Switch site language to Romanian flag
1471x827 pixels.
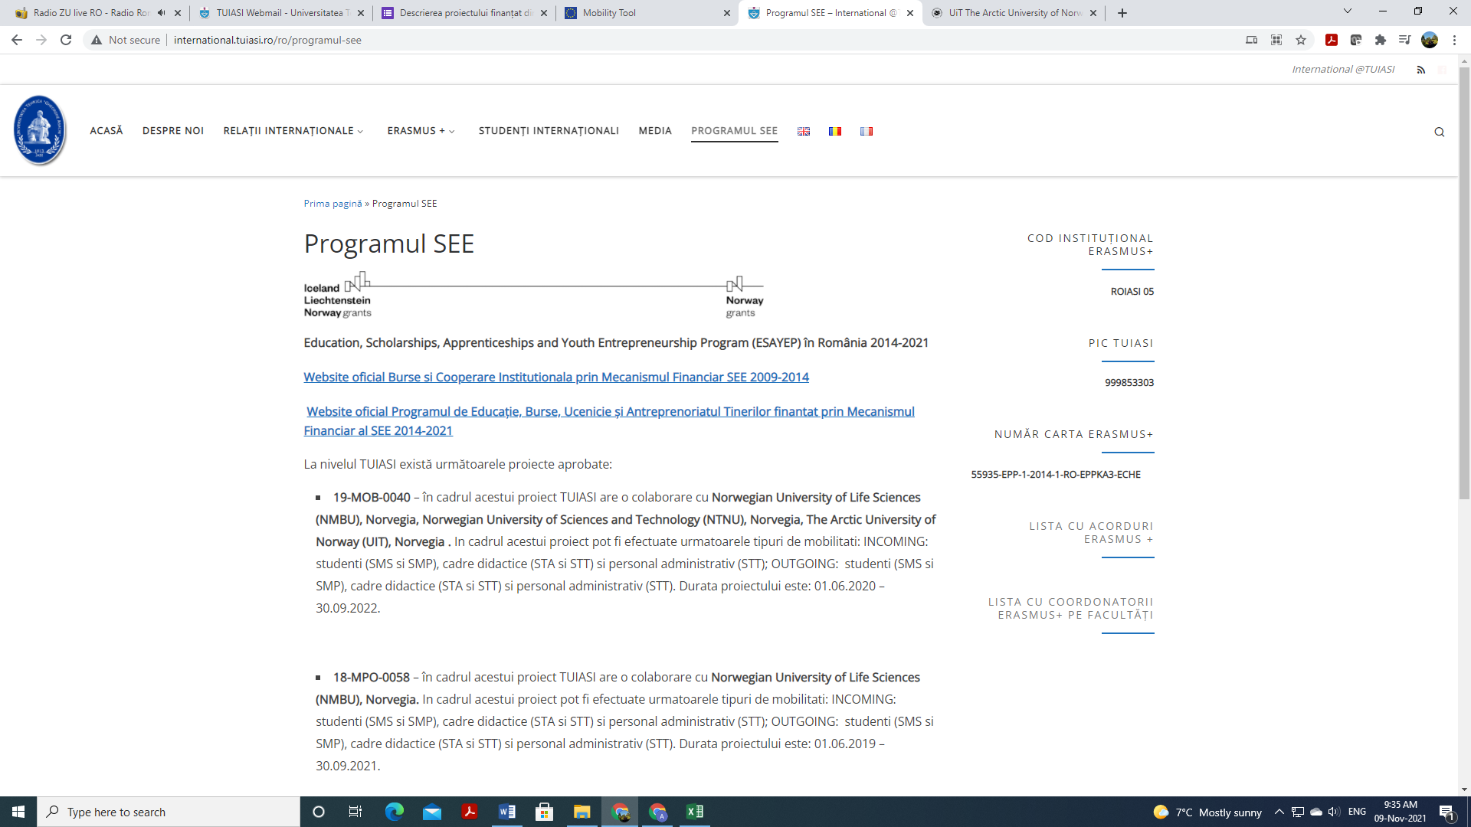point(835,132)
